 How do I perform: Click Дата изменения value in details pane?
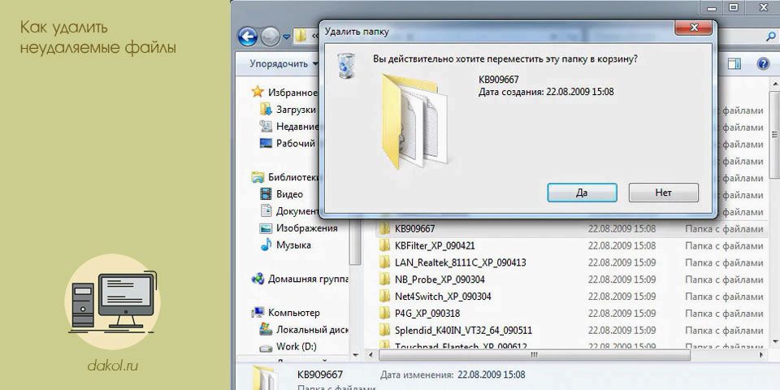tap(491, 375)
